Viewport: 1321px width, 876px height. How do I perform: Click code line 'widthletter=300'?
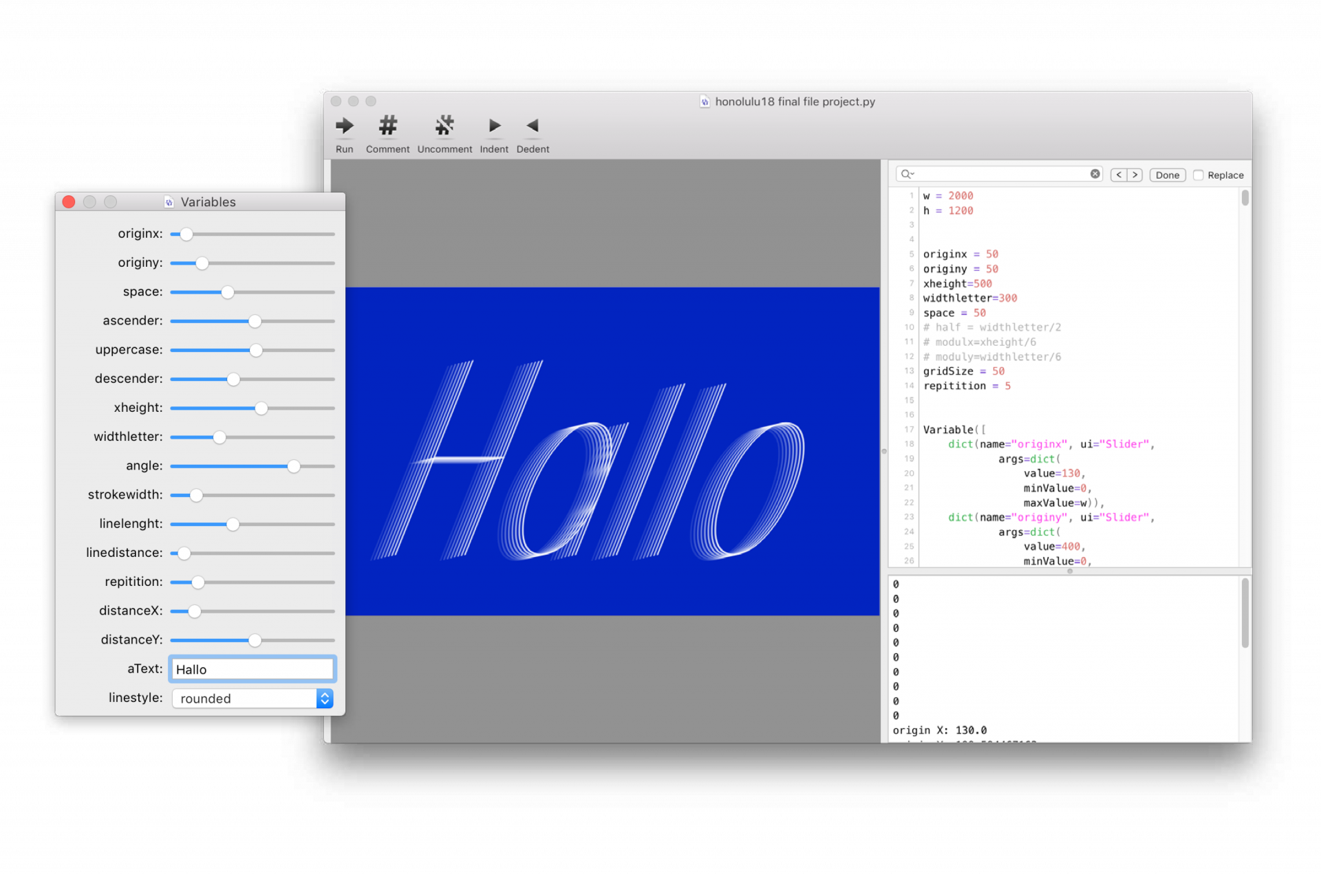970,298
